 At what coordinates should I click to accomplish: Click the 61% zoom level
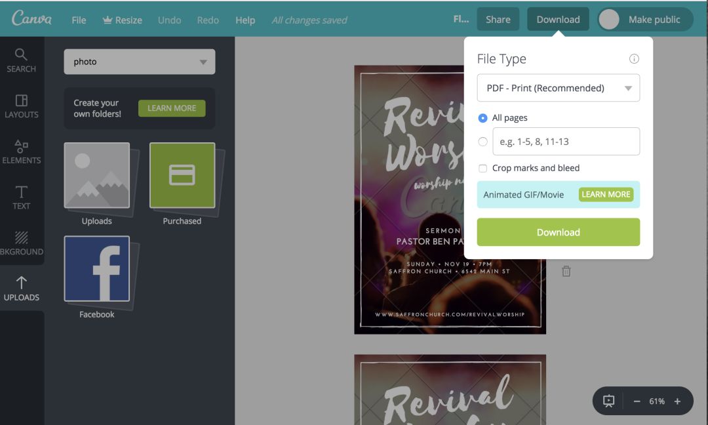point(657,401)
